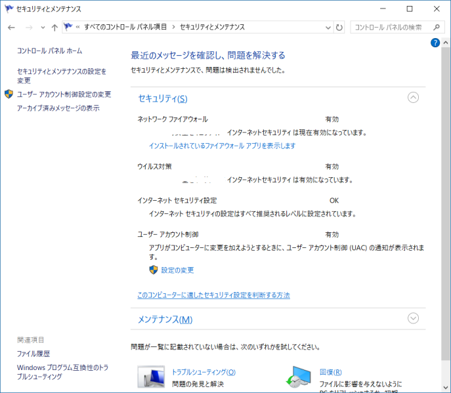Open ユーザー アカウント制御設定の変更 link

coord(64,94)
